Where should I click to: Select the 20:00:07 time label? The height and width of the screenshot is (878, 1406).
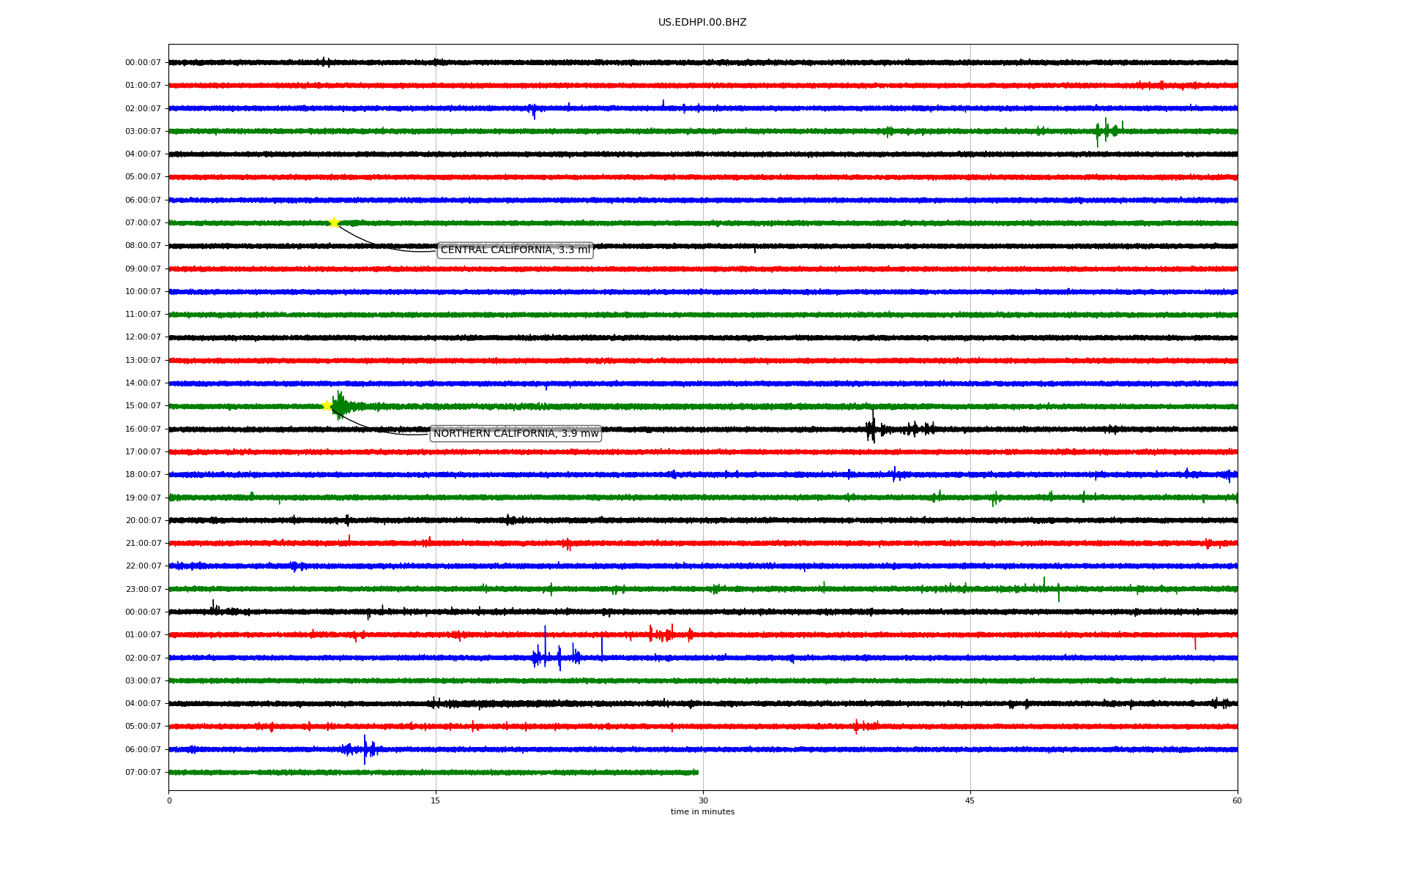(x=143, y=520)
